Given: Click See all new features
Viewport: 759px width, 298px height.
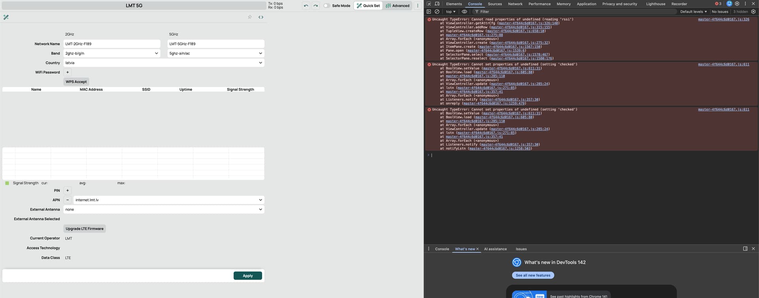Looking at the screenshot, I should coord(533,276).
